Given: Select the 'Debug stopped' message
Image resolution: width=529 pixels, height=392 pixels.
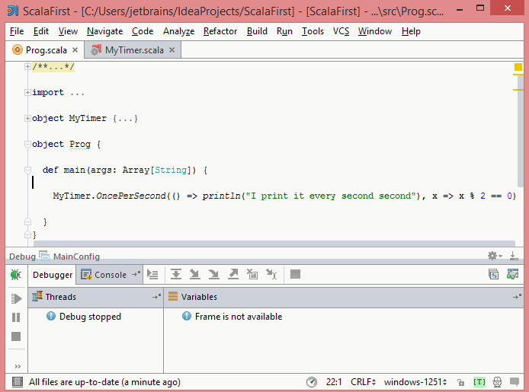Looking at the screenshot, I should coord(90,317).
